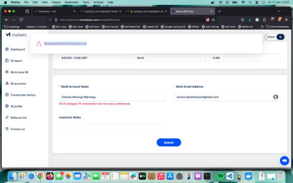Go to Multi-level IB section
The width and height of the screenshot is (293, 183).
point(16,72)
